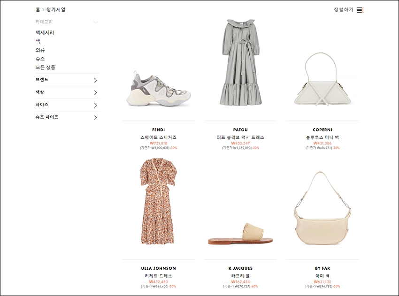Screen dimensions: 399x296
Task: Click the K JACQUES brand name
Action: [x=240, y=268]
